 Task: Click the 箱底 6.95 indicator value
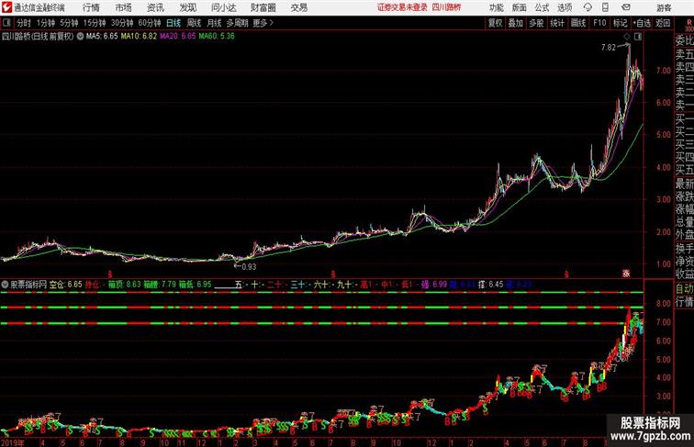[x=196, y=285]
